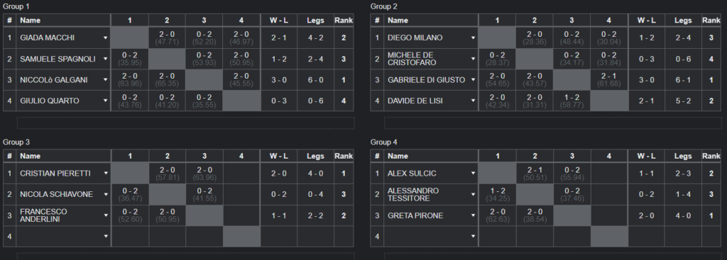Open the dropdown beside GABRIELE DI GIUSTO

(473, 80)
